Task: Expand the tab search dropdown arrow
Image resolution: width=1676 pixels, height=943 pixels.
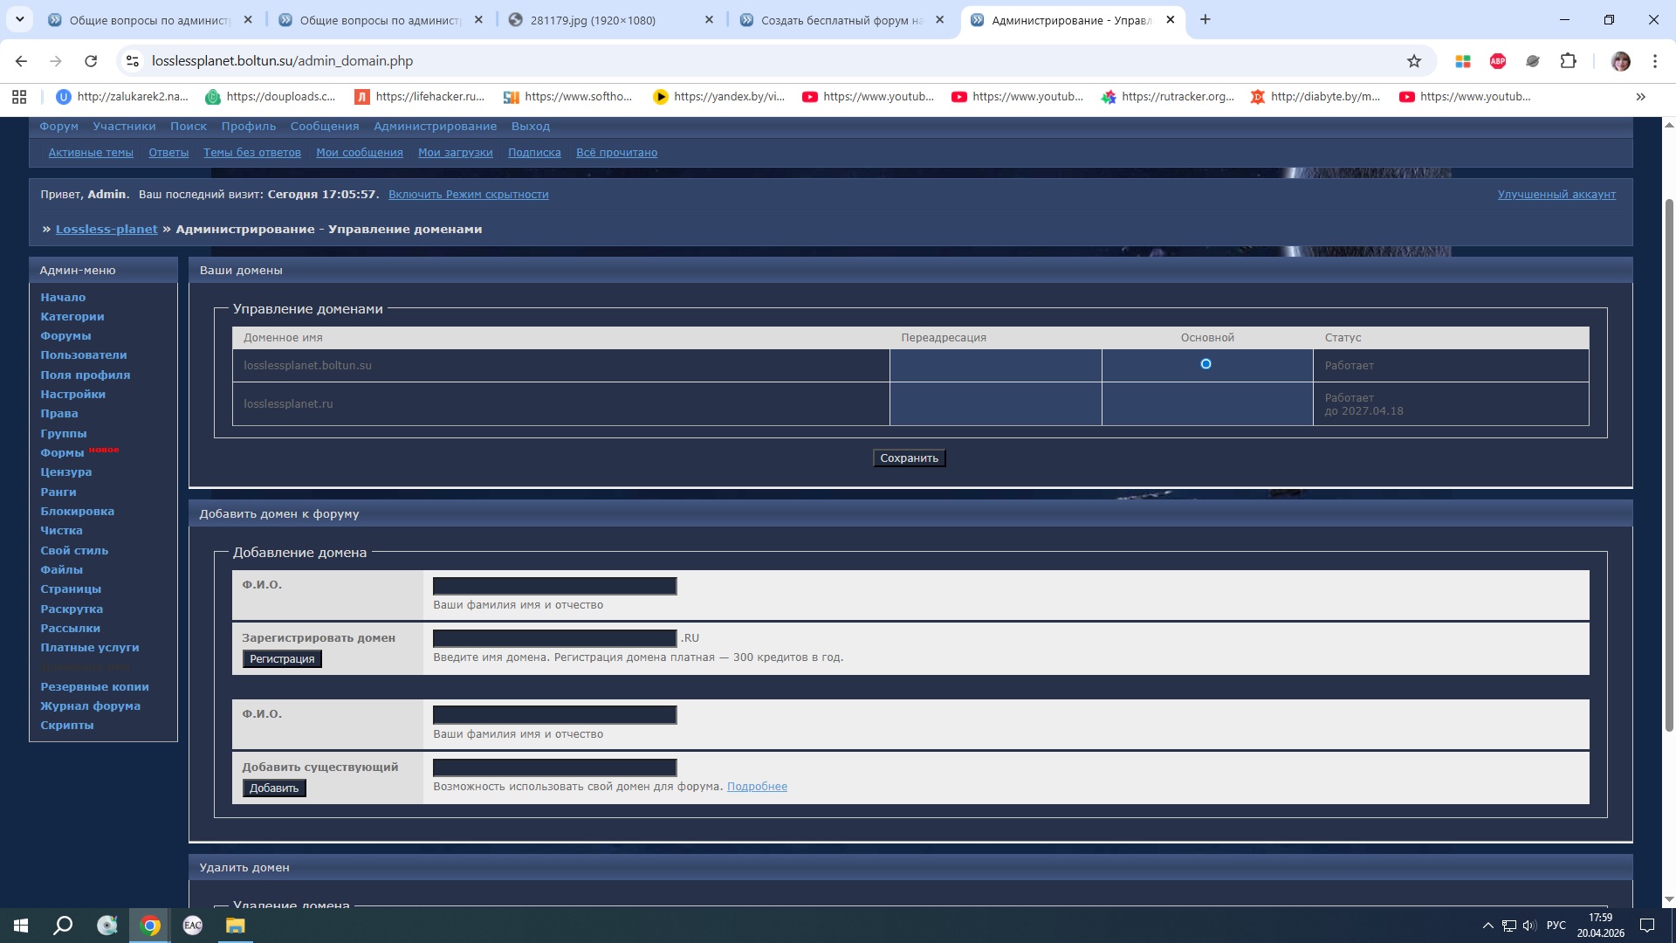Action: click(x=19, y=19)
